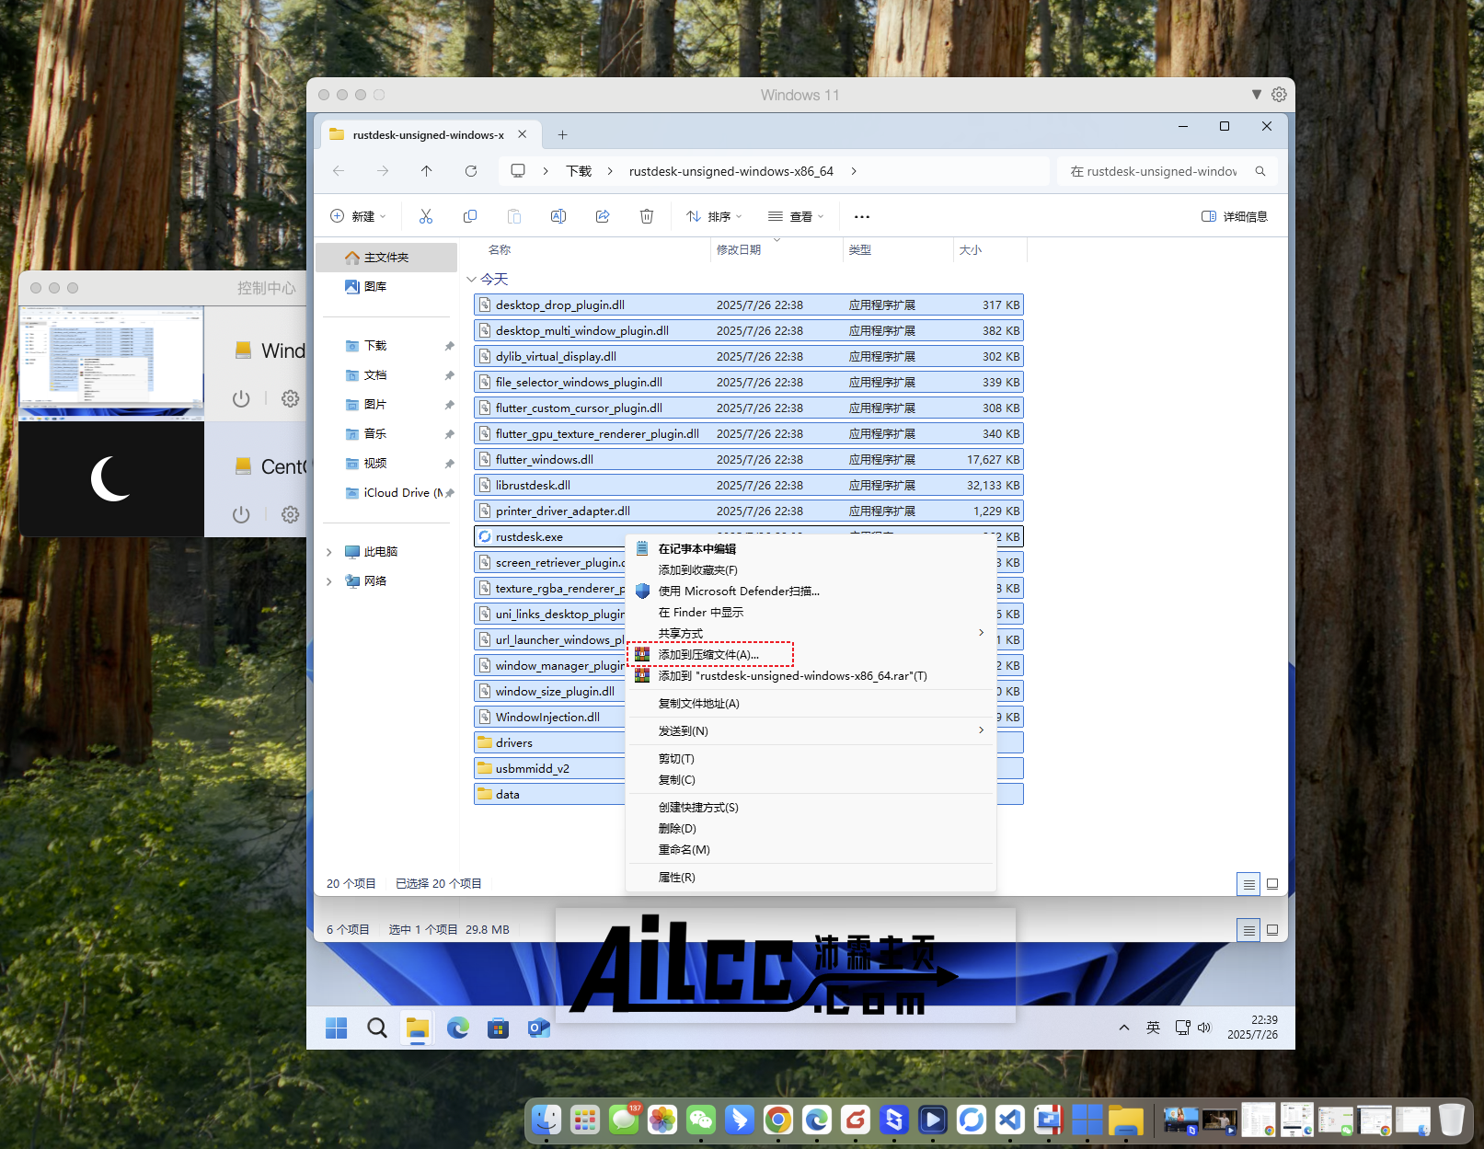Open the 新建 dropdown menu
The height and width of the screenshot is (1149, 1484).
tap(358, 216)
